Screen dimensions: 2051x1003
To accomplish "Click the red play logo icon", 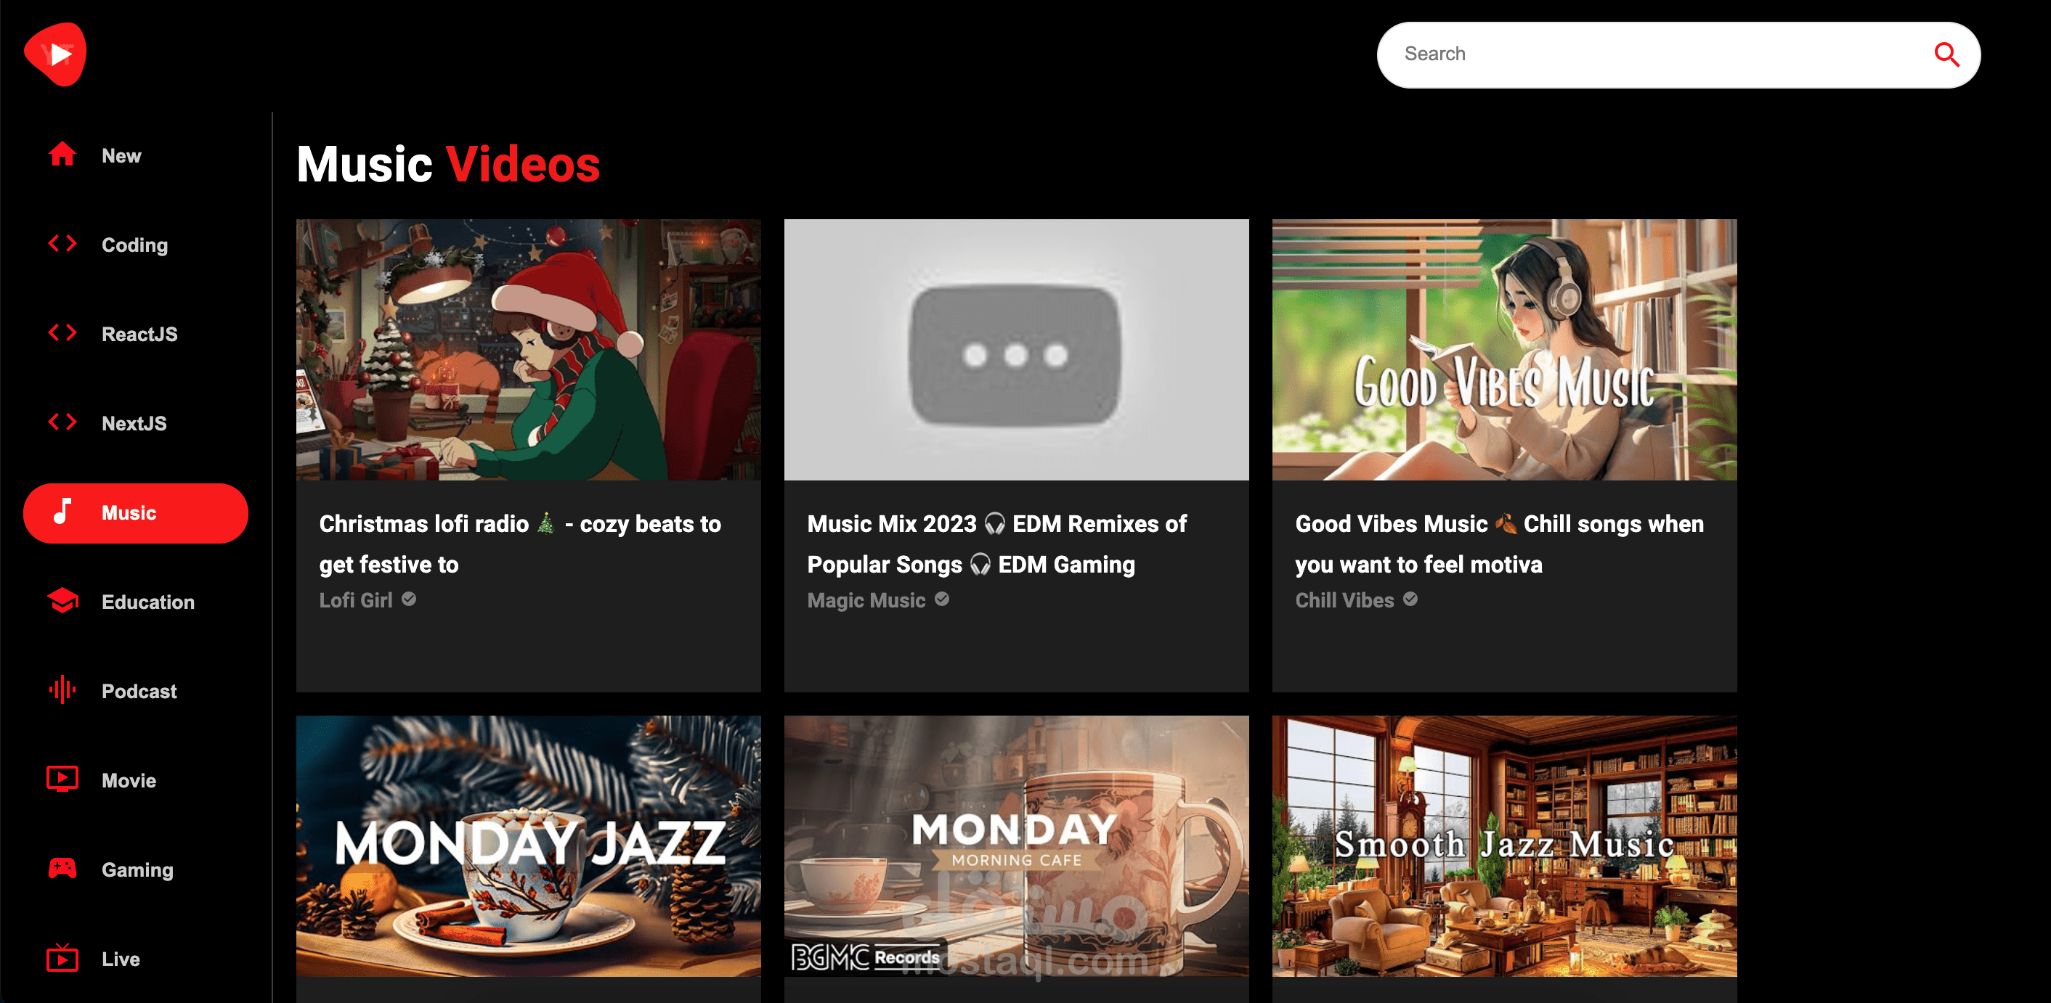I will [55, 54].
